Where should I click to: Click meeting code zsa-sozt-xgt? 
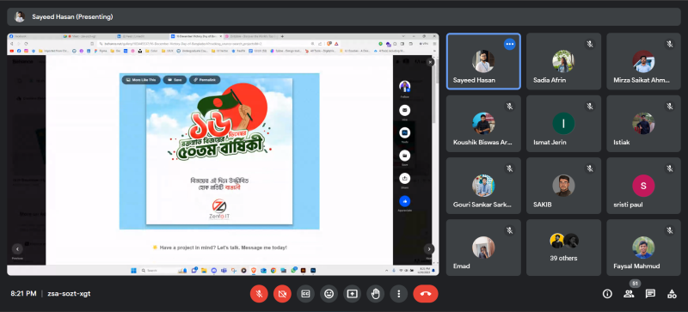[69, 294]
